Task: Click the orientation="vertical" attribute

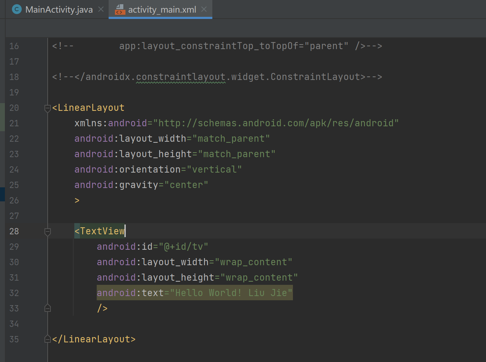Action: click(x=158, y=169)
